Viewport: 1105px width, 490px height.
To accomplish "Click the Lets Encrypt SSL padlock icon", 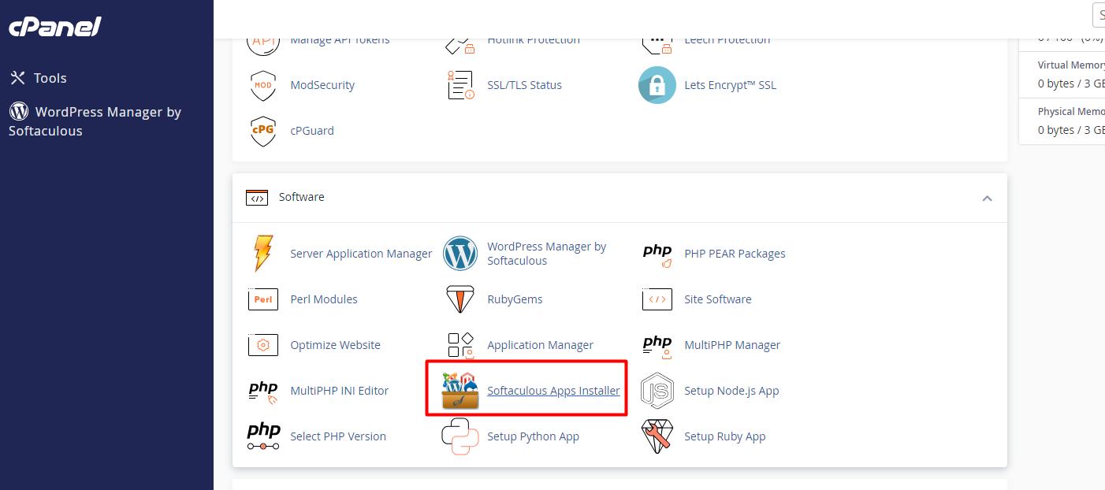I will 657,85.
